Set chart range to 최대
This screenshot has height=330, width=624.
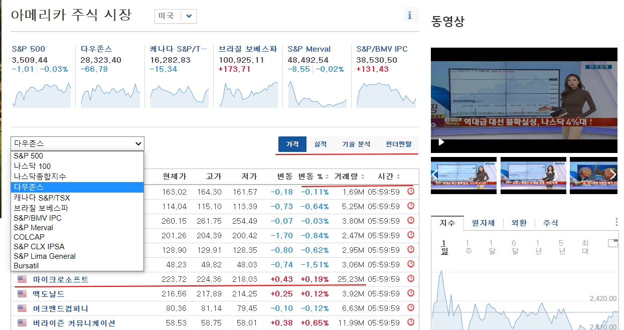pyautogui.click(x=585, y=247)
